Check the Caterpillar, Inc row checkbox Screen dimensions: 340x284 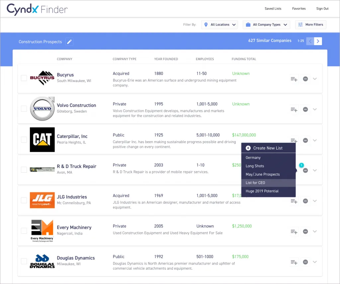(24, 140)
